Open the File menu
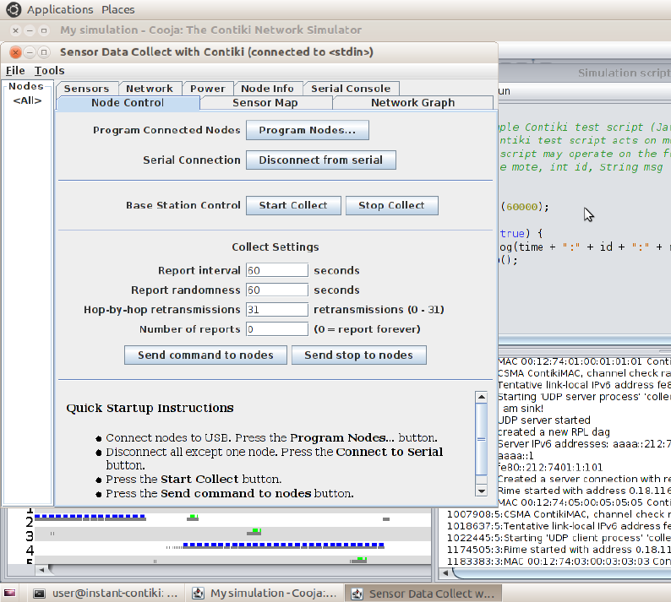 (15, 70)
